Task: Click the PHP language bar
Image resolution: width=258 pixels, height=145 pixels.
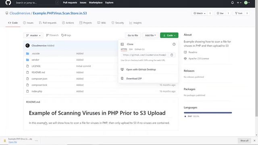Action: tap(208, 113)
